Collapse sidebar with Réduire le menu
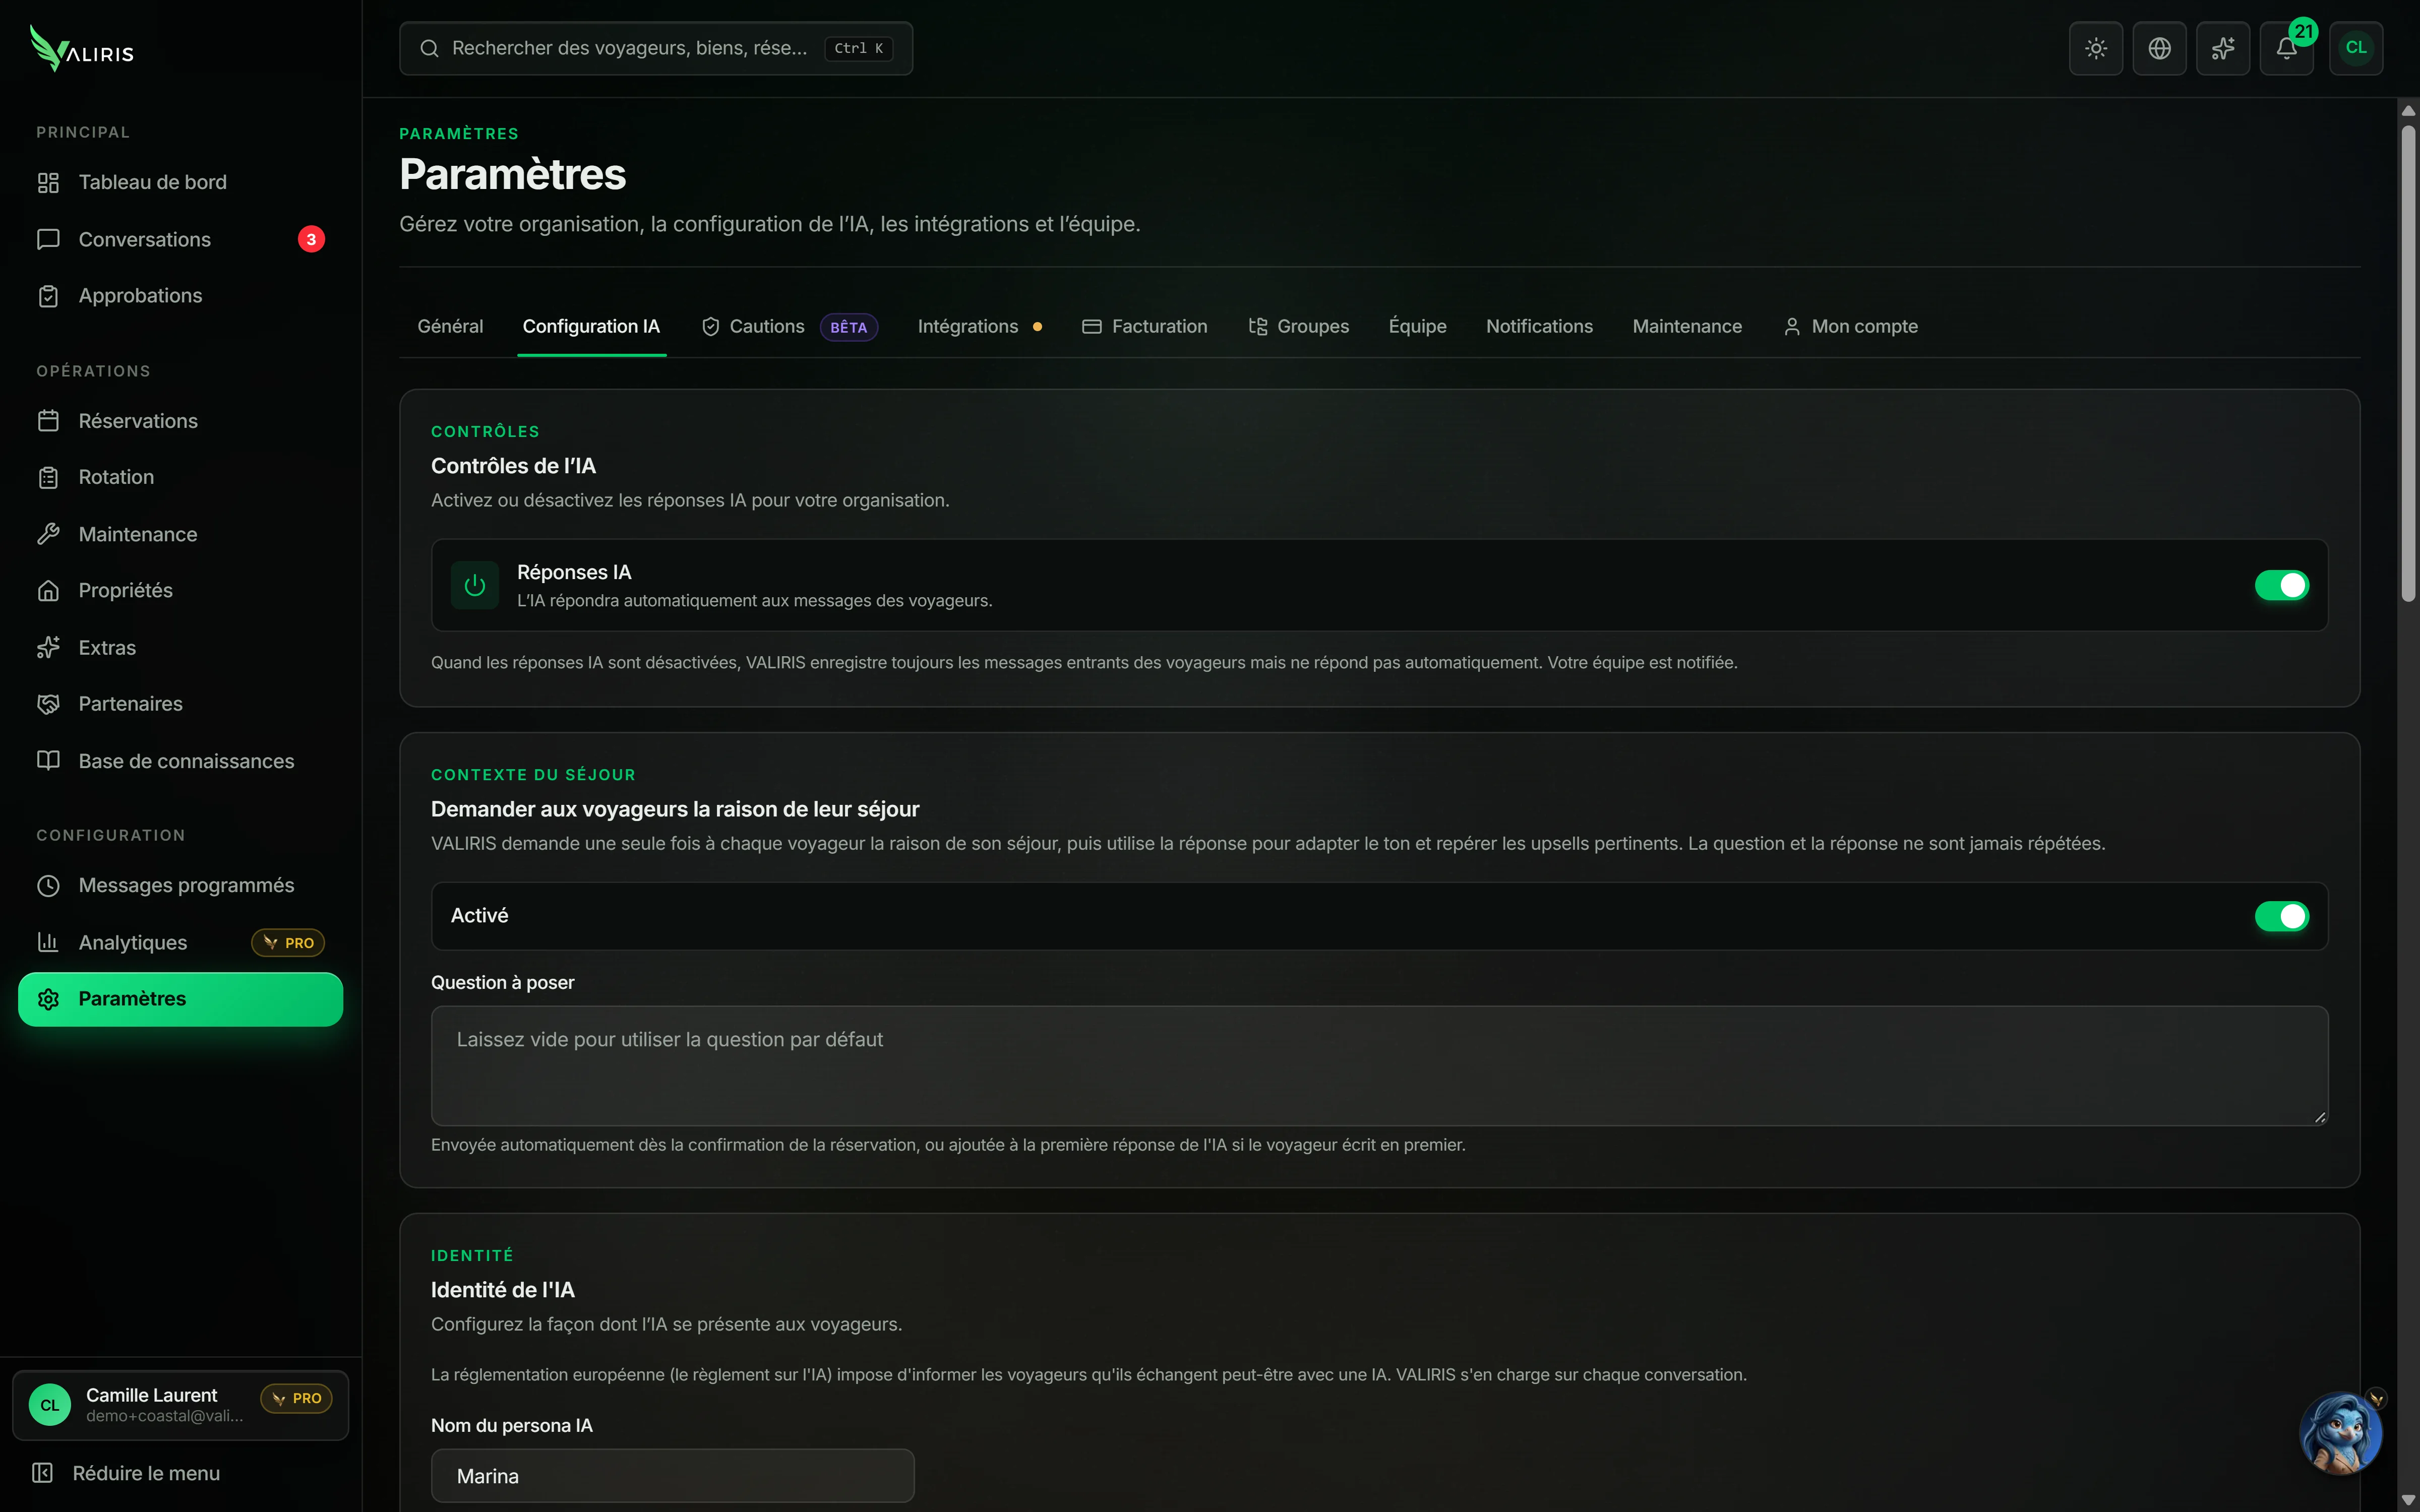2420x1512 pixels. pos(126,1473)
